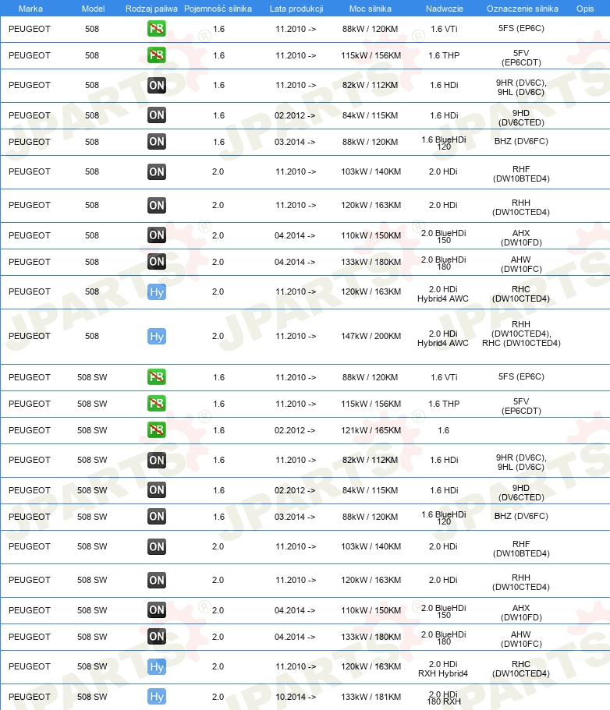
Task: Click the Nadwozie column header
Action: coord(444,9)
